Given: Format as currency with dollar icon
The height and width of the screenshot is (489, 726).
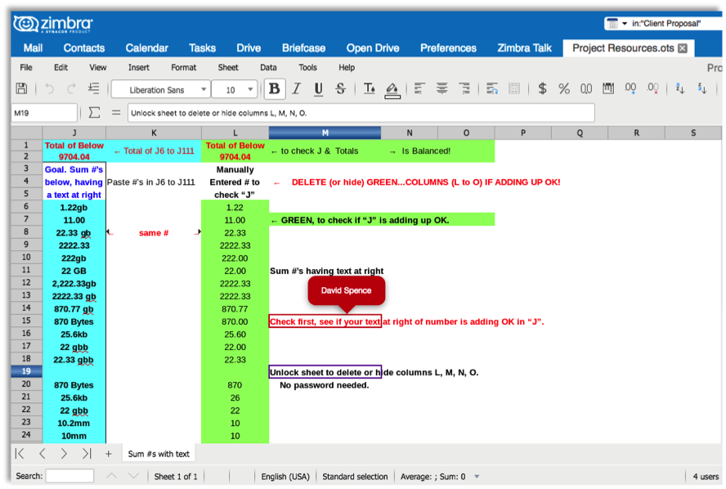Looking at the screenshot, I should pos(542,88).
